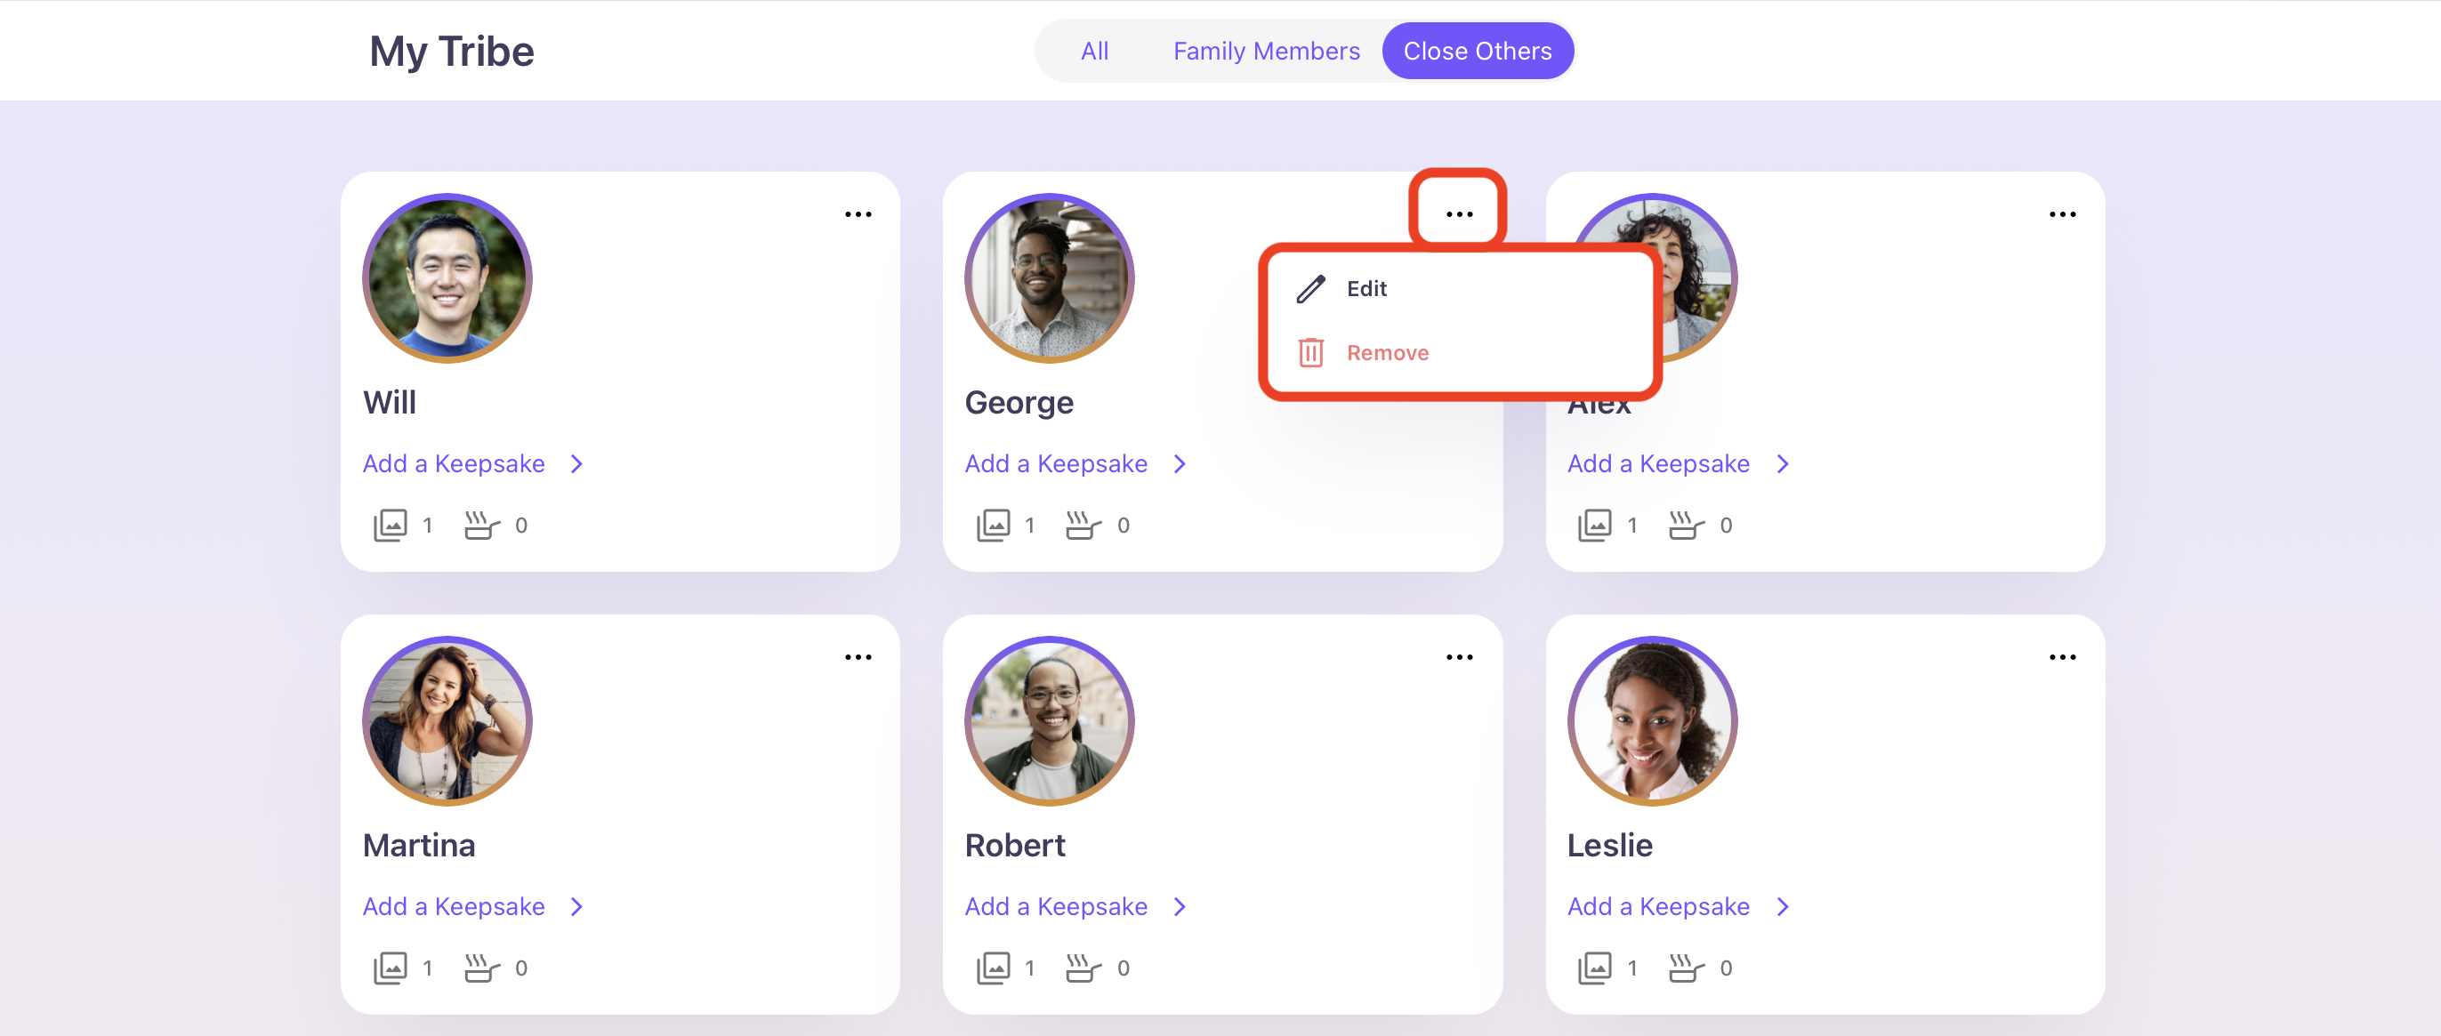Click the trash Remove icon in George's menu
This screenshot has height=1036, width=2441.
[1310, 352]
